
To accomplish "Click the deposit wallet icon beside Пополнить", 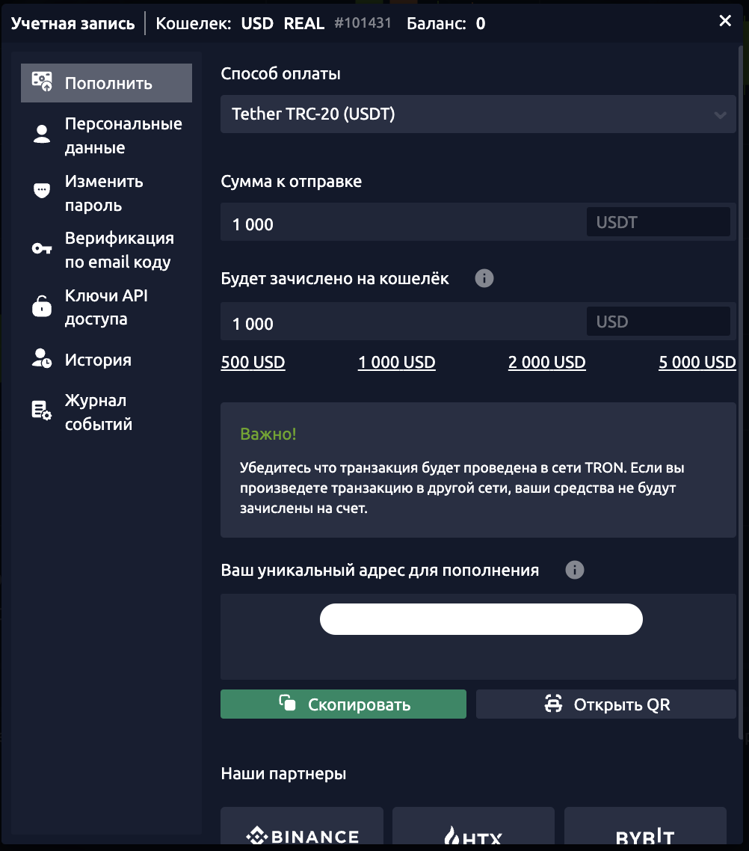I will (x=42, y=82).
